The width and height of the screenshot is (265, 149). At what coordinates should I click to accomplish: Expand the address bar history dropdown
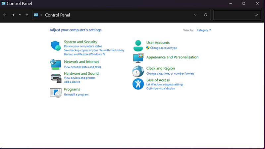tap(195, 15)
